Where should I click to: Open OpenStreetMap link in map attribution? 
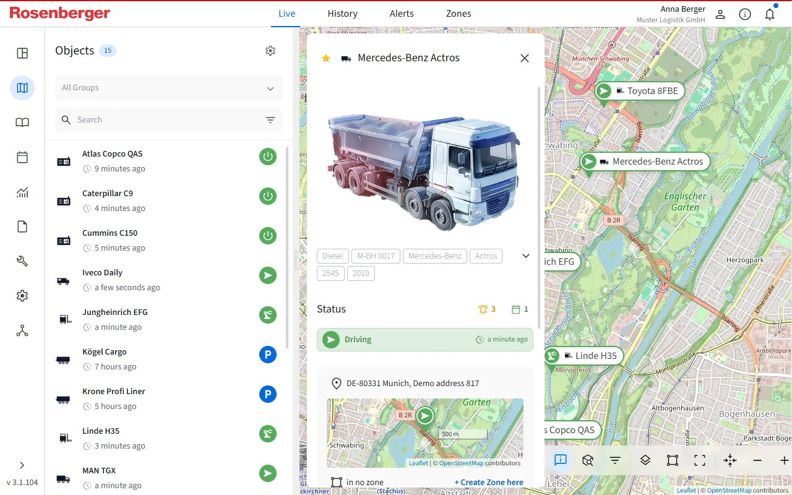[729, 491]
